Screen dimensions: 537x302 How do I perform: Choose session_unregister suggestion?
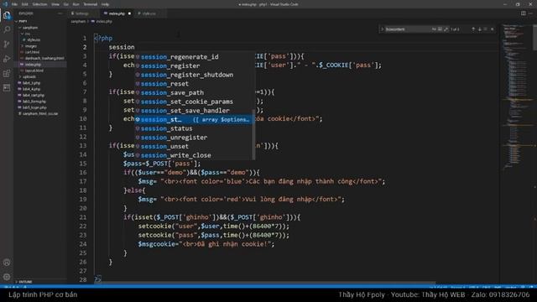(x=194, y=138)
